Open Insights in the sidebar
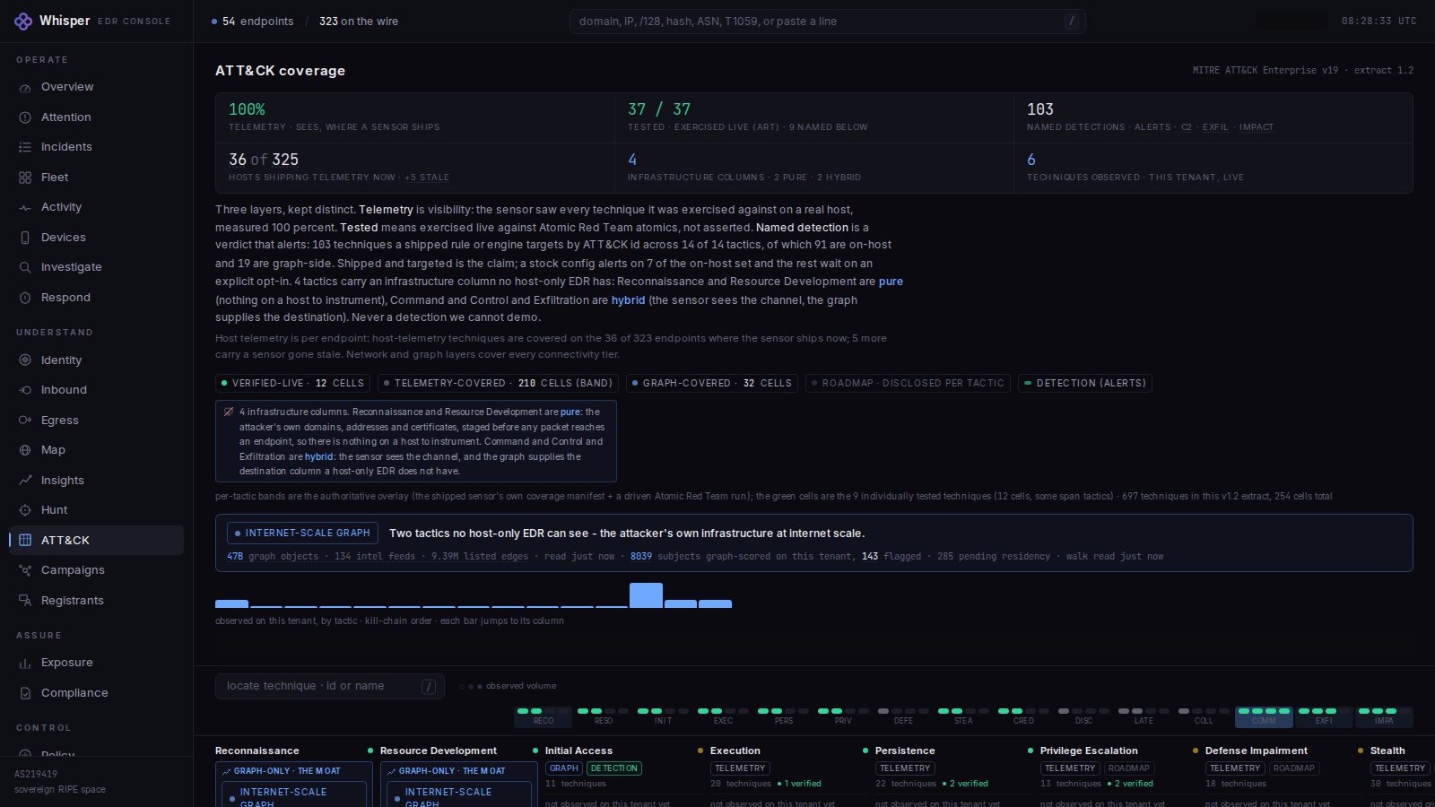This screenshot has width=1435, height=807. tap(96, 481)
